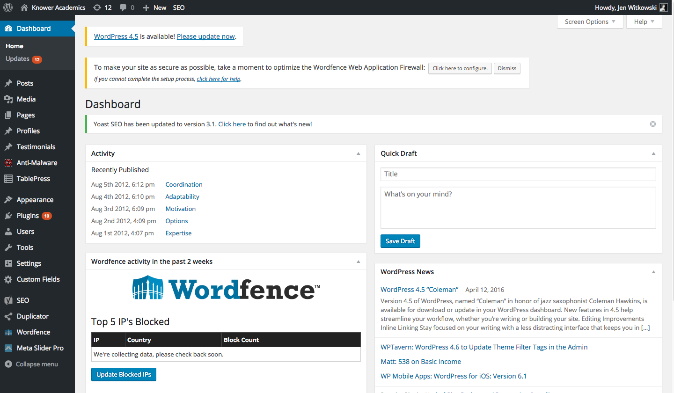Click the Pages icon in sidebar
674x393 pixels.
(x=8, y=115)
